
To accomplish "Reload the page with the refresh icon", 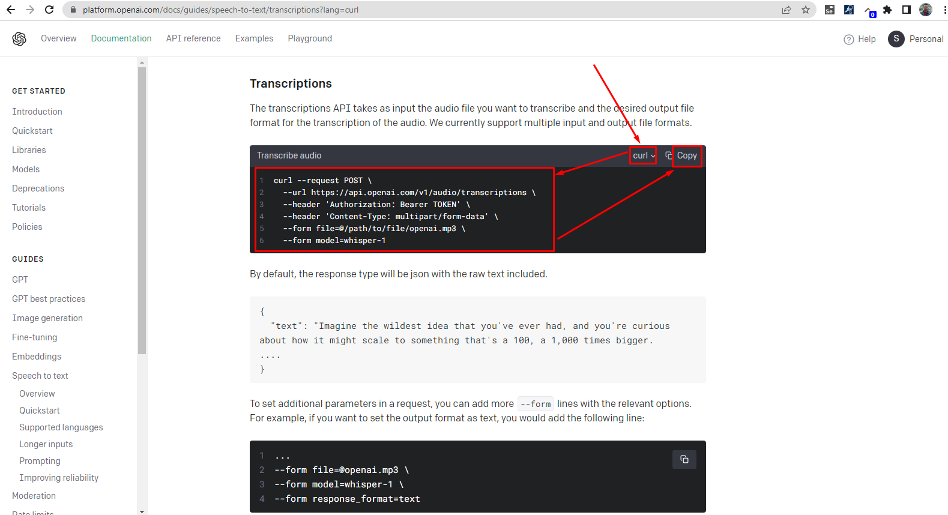I will point(49,10).
